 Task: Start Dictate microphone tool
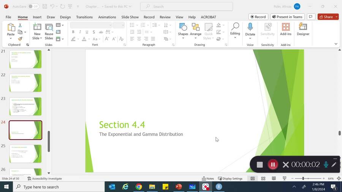250,27
